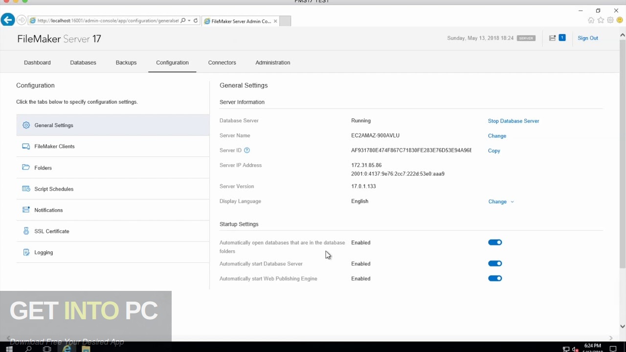Click the refresh icon in address bar

coord(196,21)
